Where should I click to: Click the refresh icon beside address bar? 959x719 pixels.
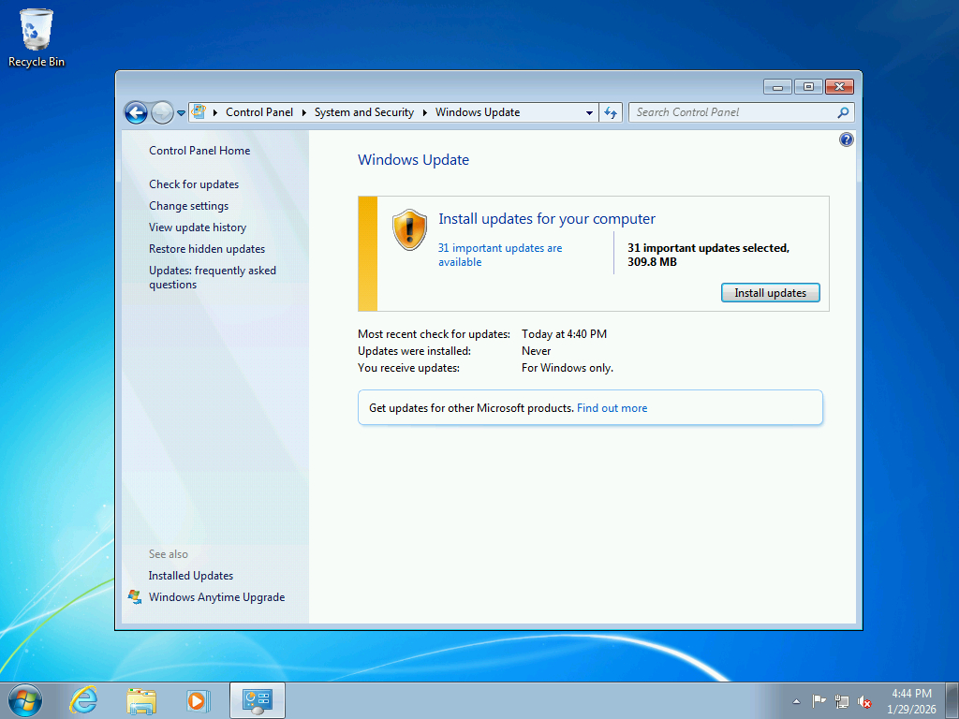pos(611,112)
